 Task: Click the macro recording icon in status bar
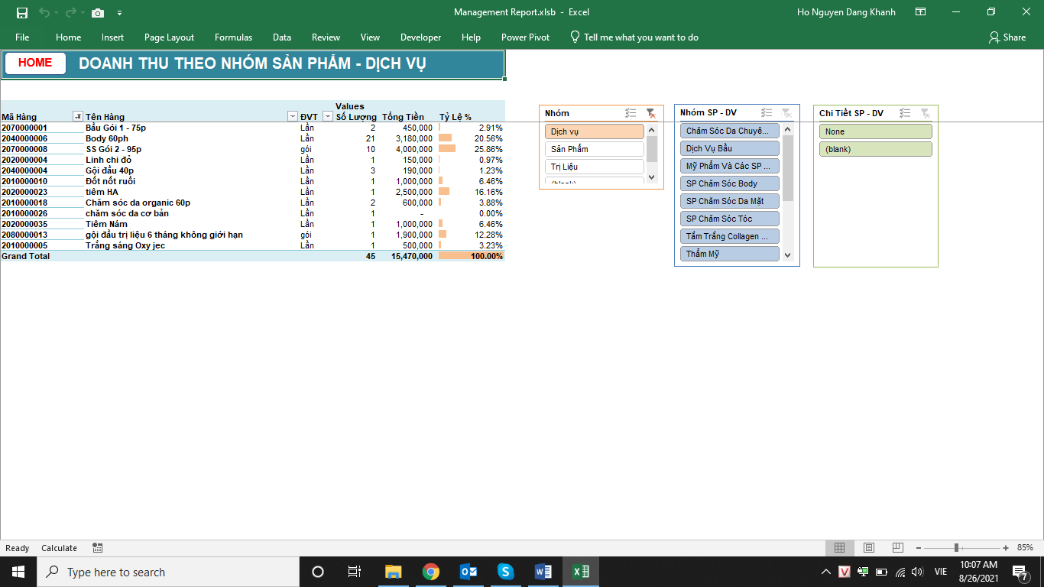98,548
